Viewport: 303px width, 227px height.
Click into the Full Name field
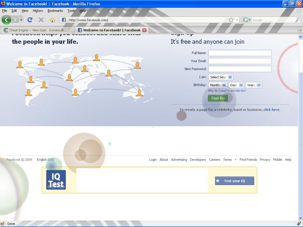[x=240, y=53]
